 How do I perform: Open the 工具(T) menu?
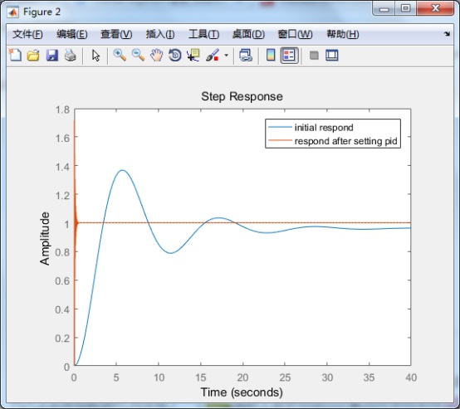coord(204,34)
